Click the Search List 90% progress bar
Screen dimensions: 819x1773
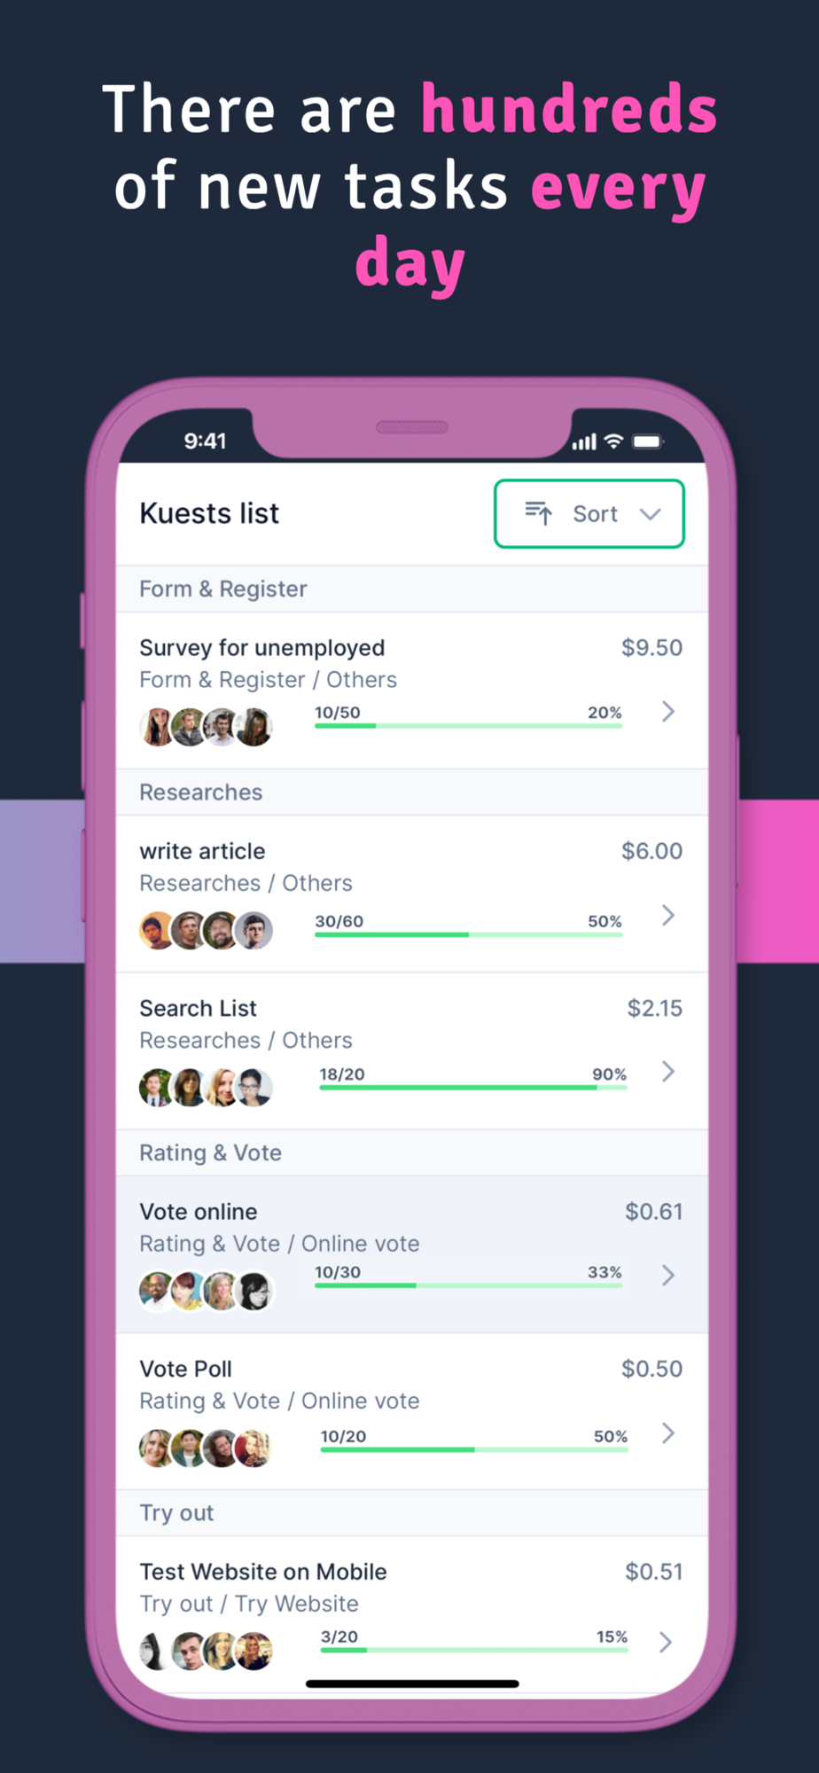click(x=473, y=1087)
